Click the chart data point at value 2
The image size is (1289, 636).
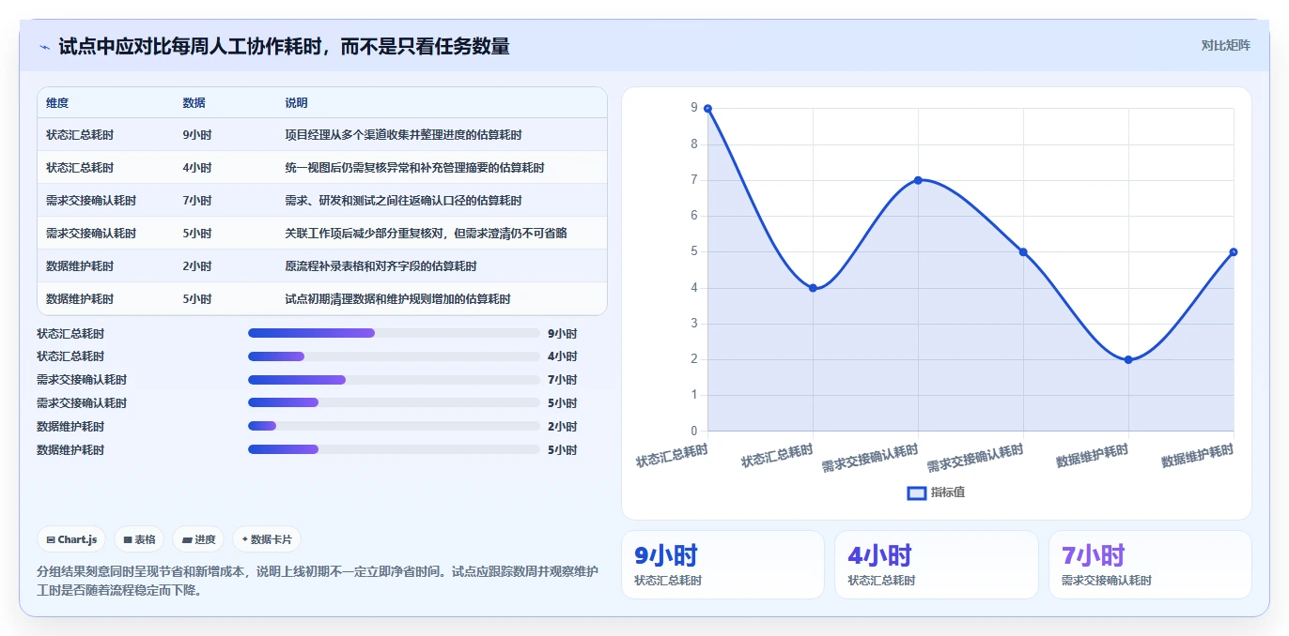pyautogui.click(x=1128, y=360)
